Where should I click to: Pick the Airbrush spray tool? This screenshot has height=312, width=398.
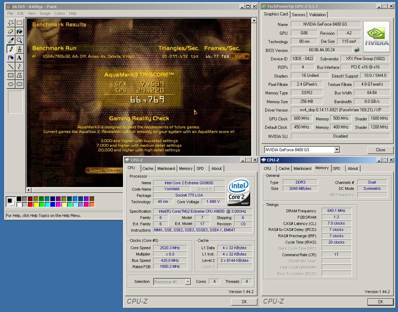(x=11, y=58)
